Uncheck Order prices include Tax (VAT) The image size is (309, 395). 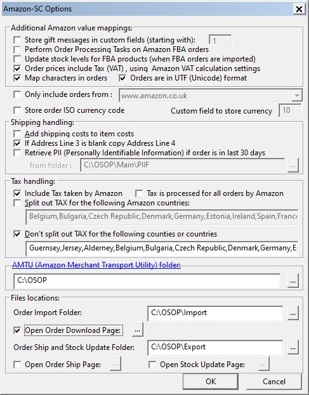(17, 68)
